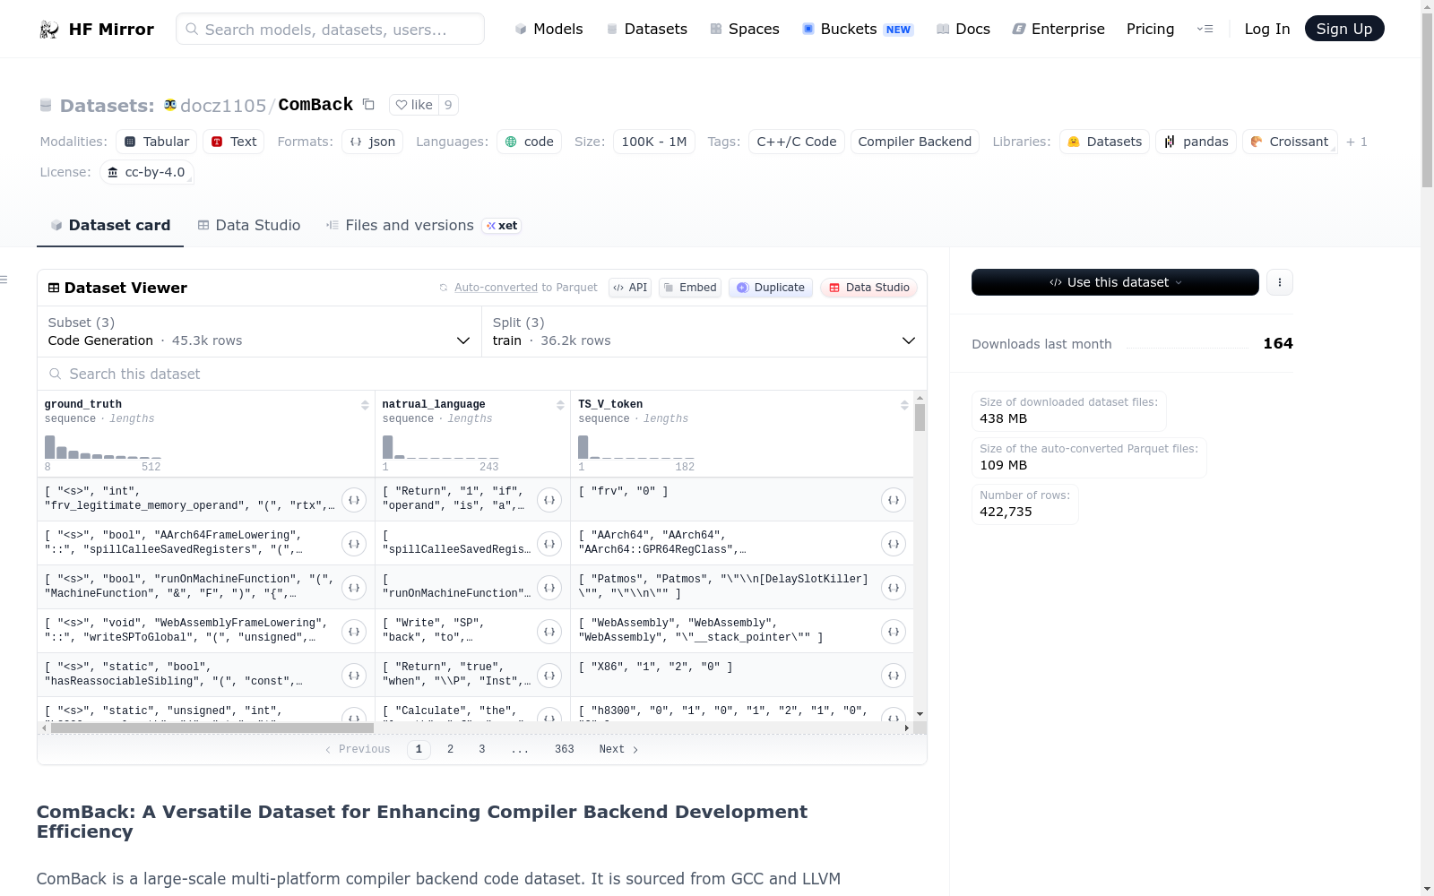The image size is (1434, 896).
Task: Open the three-dot more options button
Action: tap(1280, 282)
